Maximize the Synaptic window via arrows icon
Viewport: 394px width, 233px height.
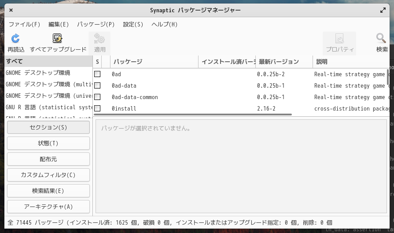[383, 10]
